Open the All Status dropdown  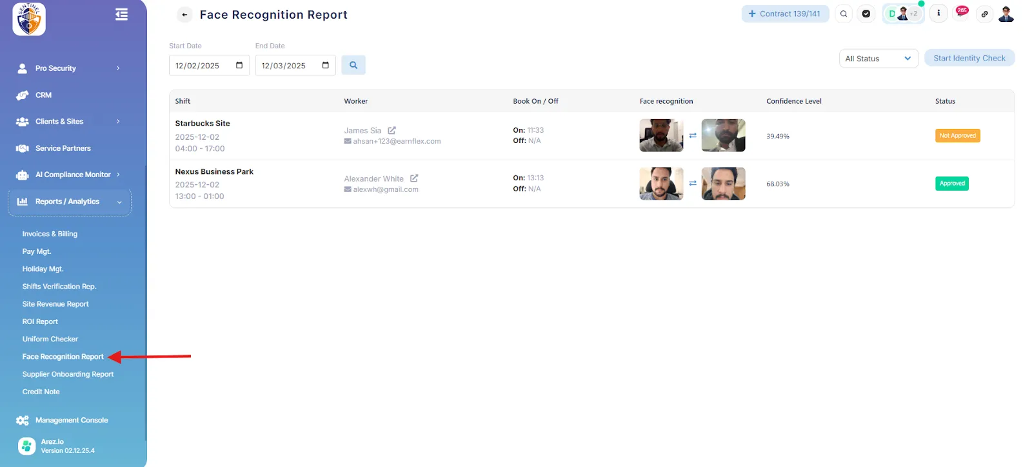click(x=878, y=59)
